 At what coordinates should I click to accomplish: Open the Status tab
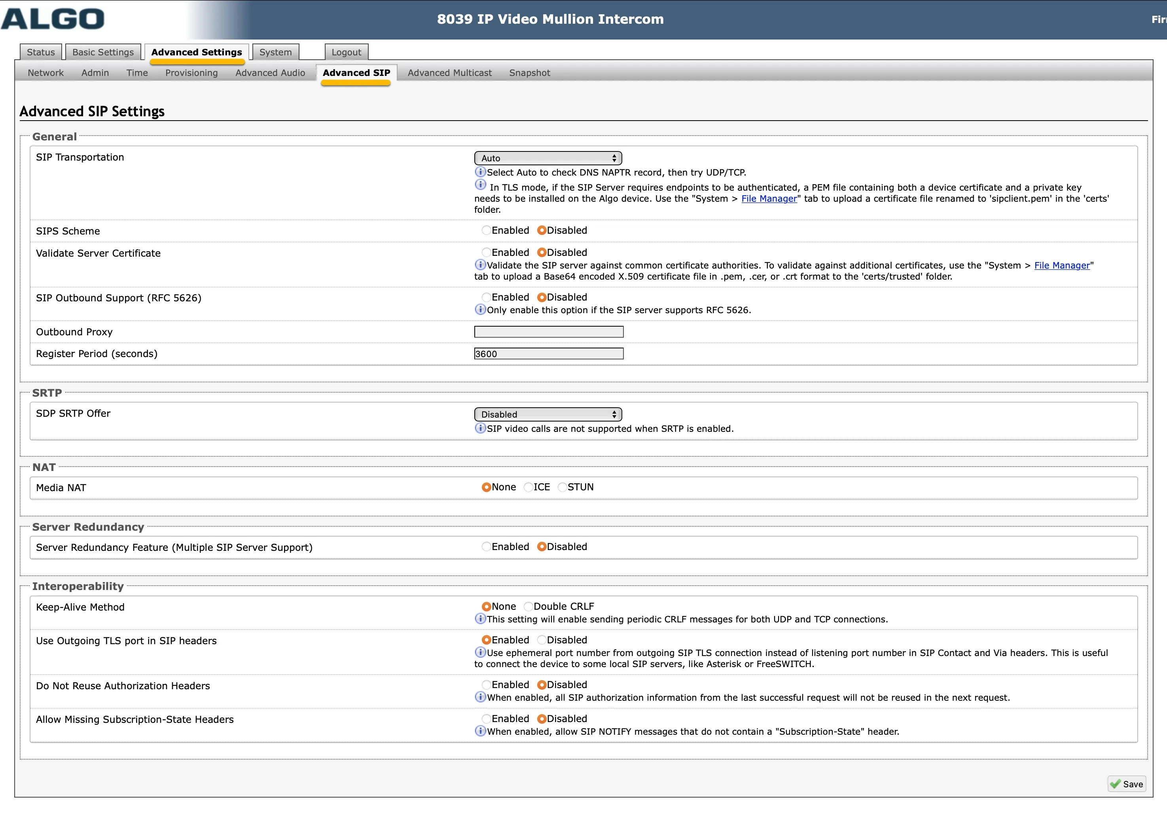[x=41, y=52]
